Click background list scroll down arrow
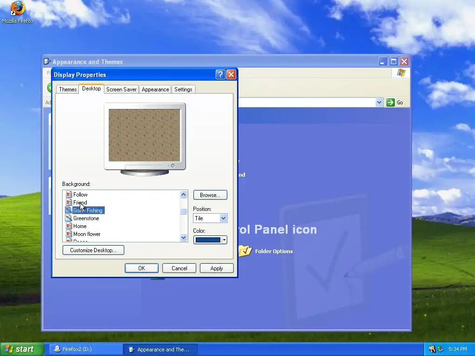The height and width of the screenshot is (356, 475). coord(184,238)
